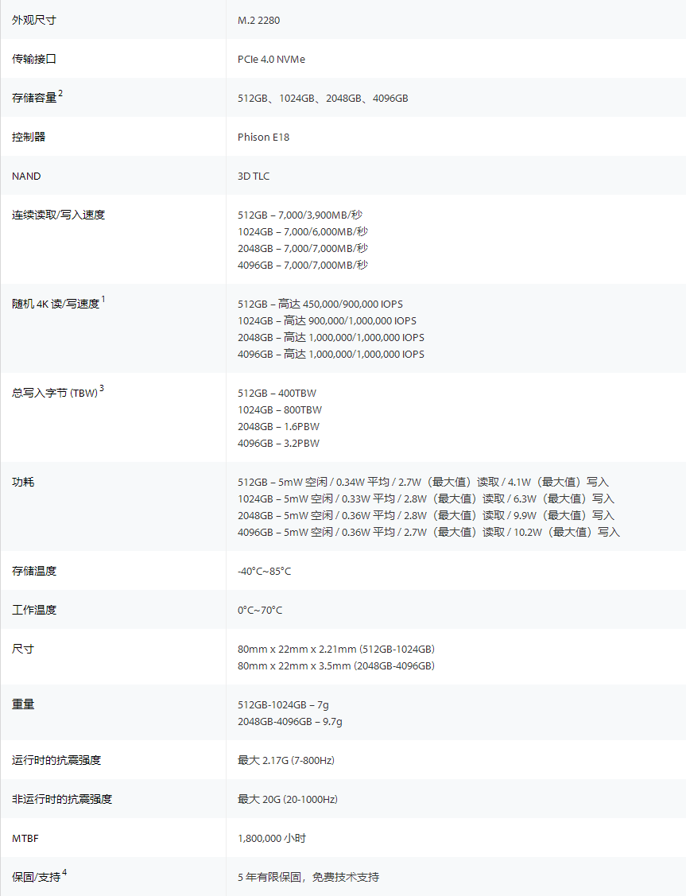Click the 3D TLC NAND value
Image resolution: width=686 pixels, height=896 pixels.
(254, 176)
